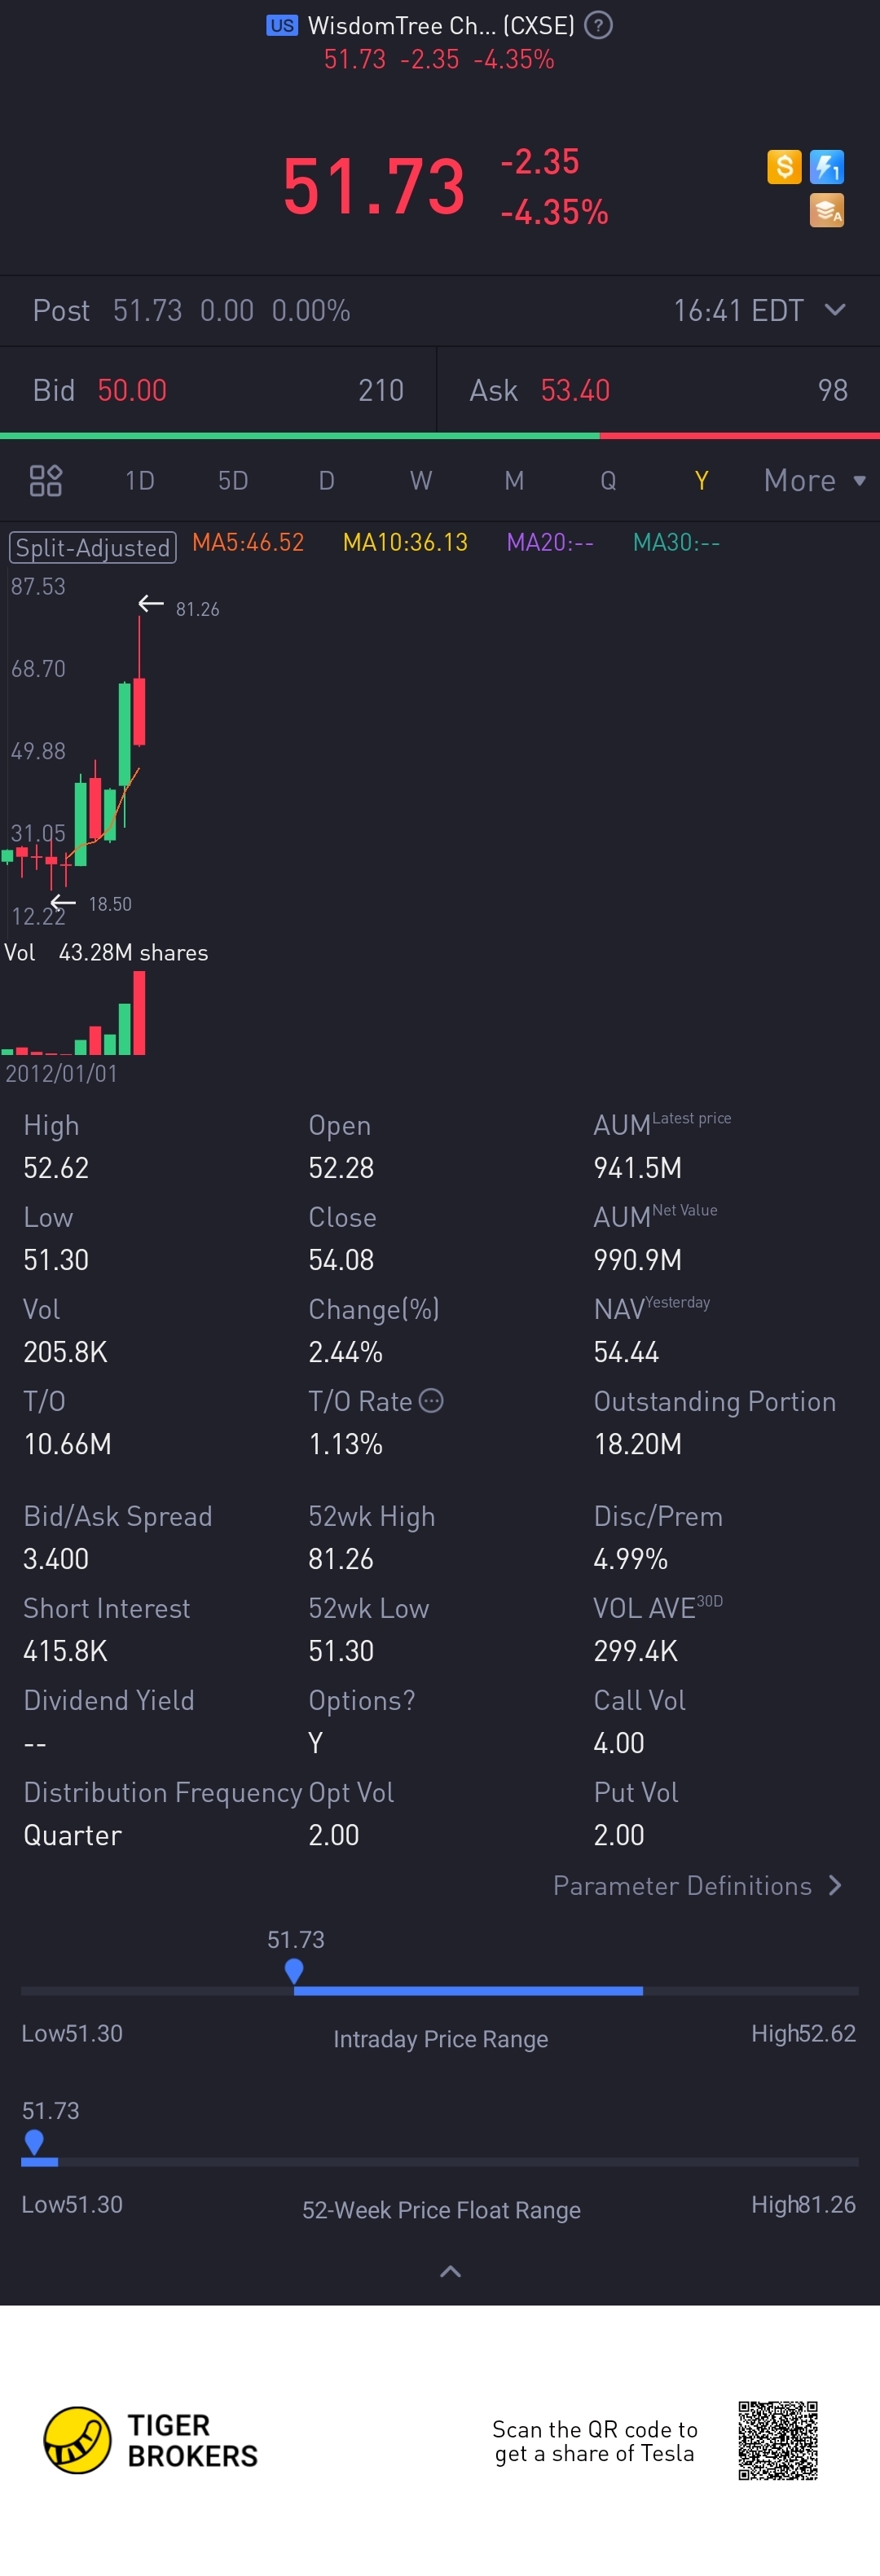Tap the Tiger Brokers logo
880x2576 pixels.
[78, 2440]
